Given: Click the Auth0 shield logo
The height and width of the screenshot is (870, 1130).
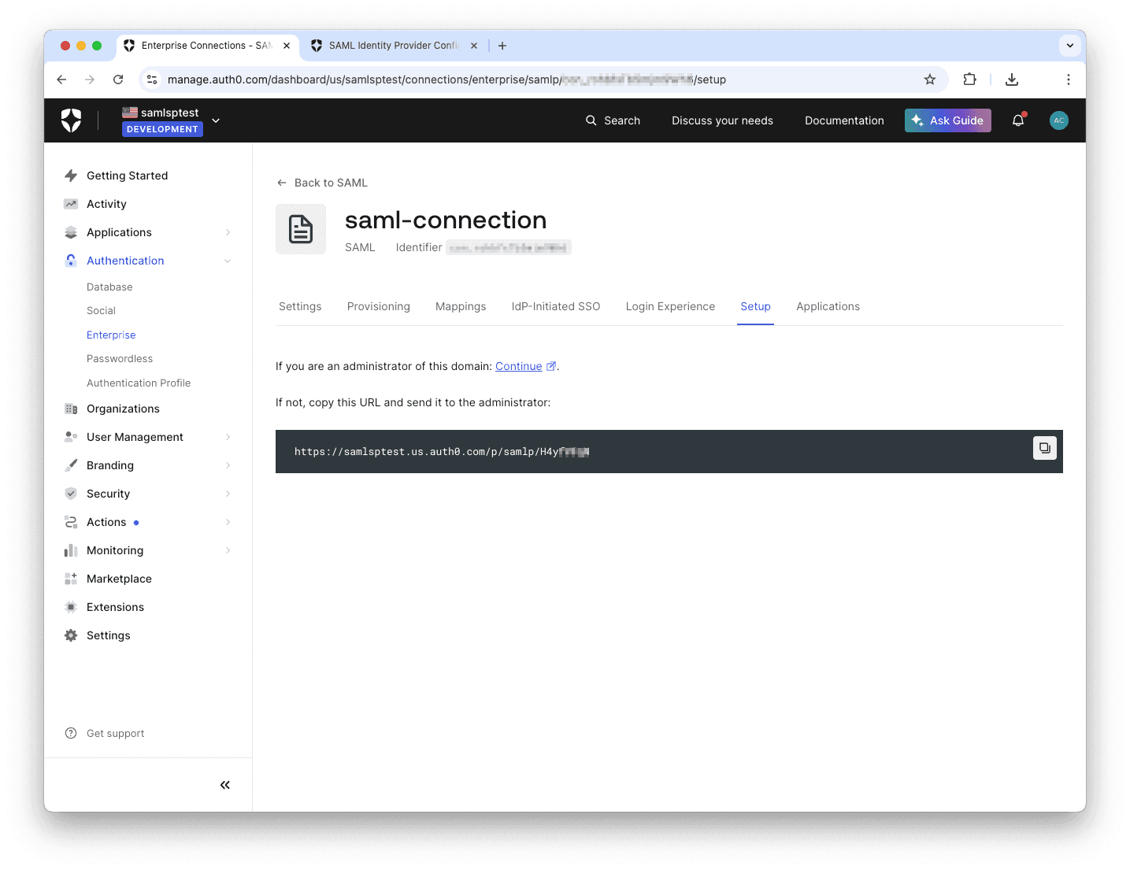Looking at the screenshot, I should (x=72, y=120).
